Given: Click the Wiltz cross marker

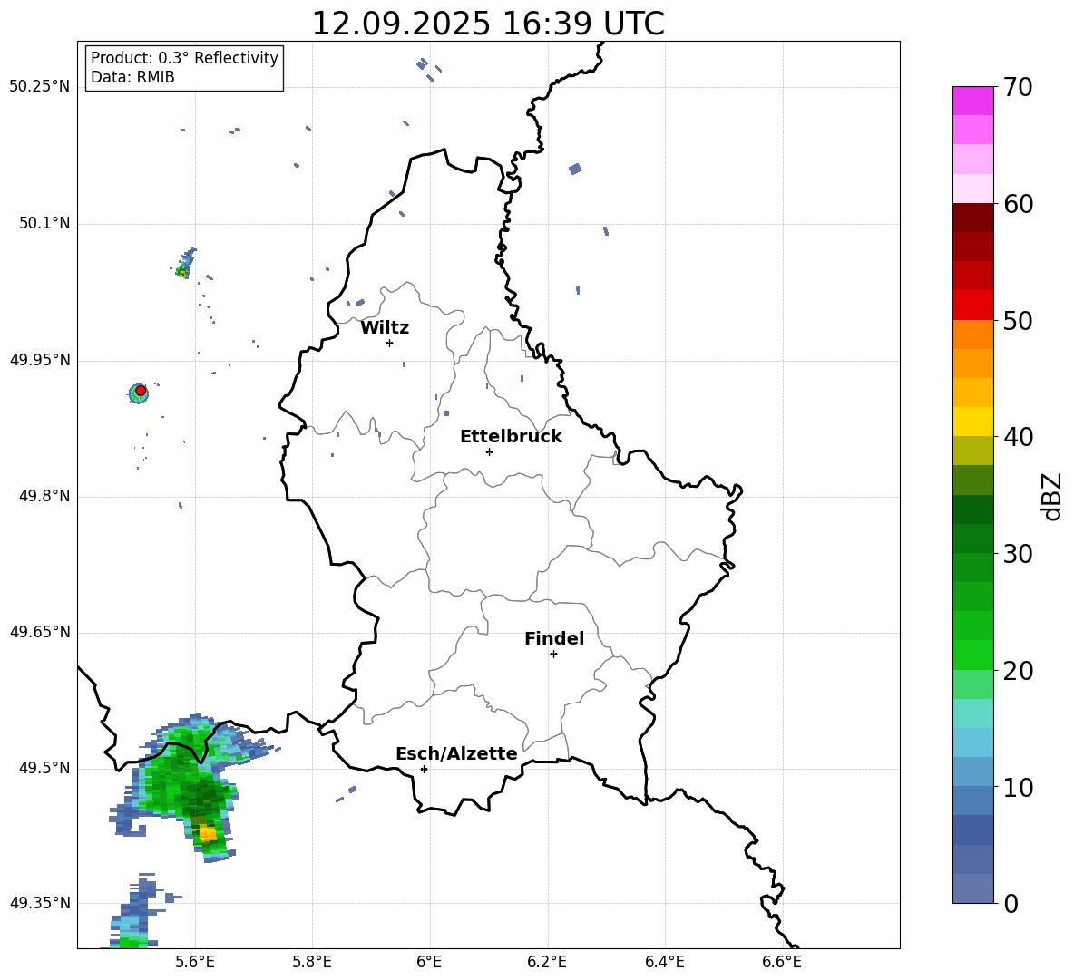Looking at the screenshot, I should 389,343.
